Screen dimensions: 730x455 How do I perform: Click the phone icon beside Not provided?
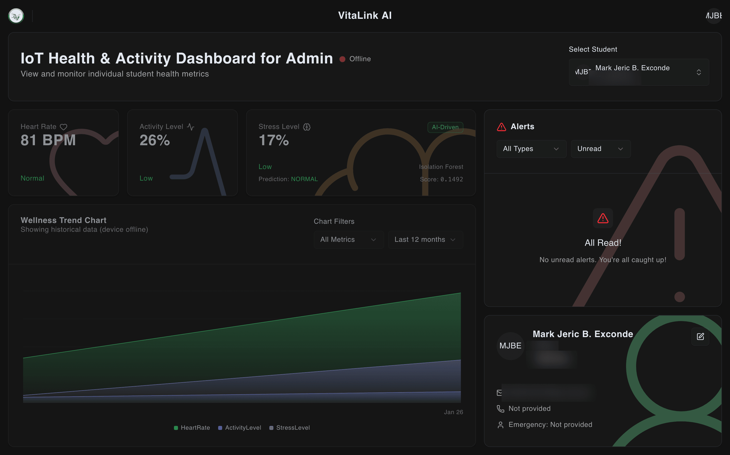pos(501,409)
